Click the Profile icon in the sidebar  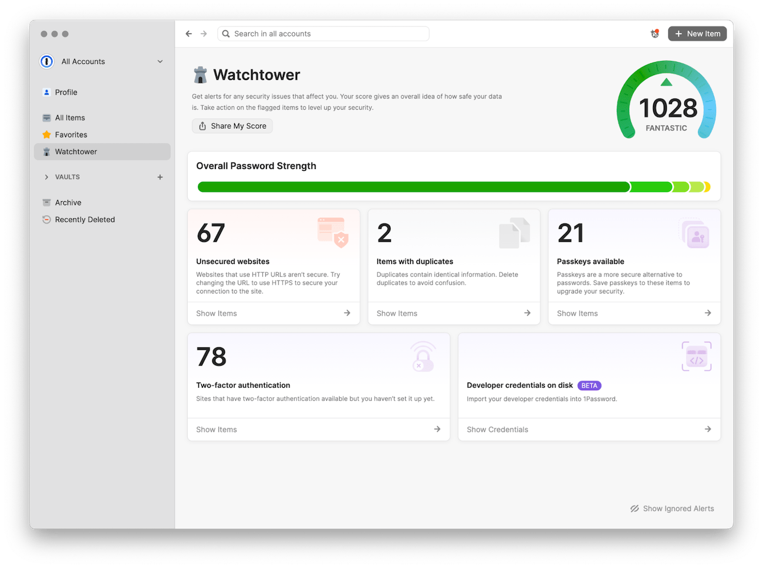tap(46, 92)
